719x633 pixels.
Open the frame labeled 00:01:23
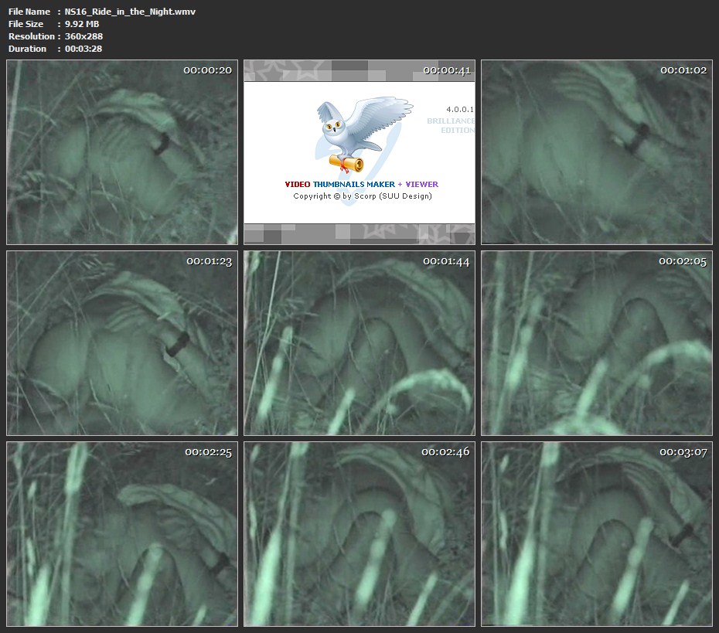tap(122, 342)
